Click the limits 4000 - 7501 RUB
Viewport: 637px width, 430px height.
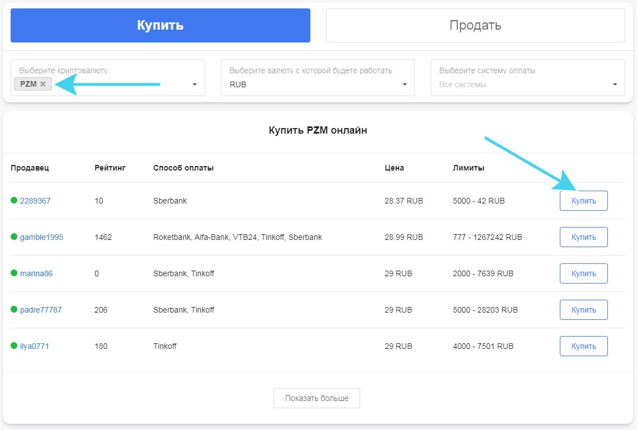point(483,346)
